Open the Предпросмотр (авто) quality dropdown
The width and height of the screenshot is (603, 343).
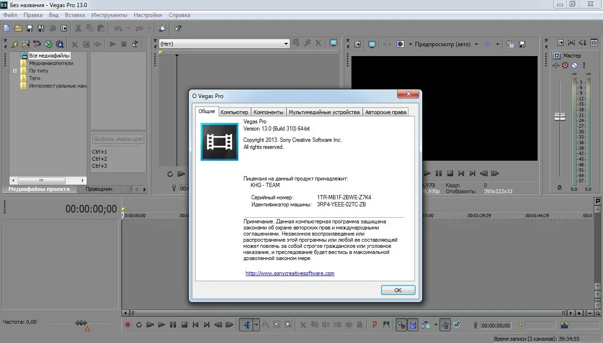tap(476, 44)
